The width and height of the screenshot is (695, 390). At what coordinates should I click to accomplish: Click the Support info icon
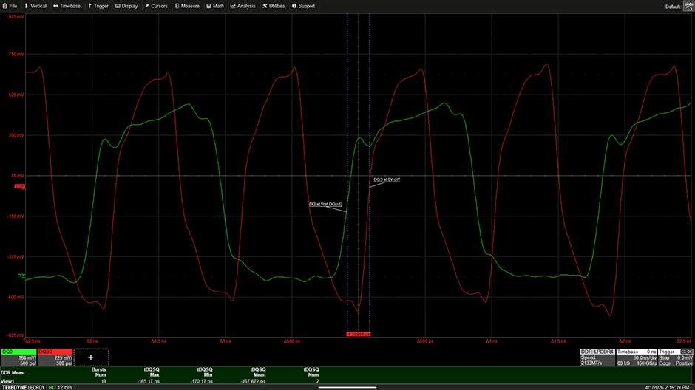coord(295,6)
